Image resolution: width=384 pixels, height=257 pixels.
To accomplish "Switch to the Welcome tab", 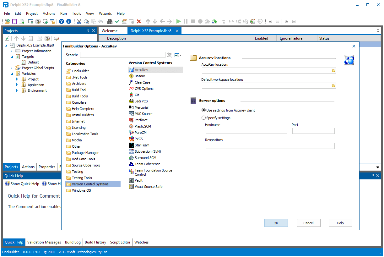I will click(110, 31).
